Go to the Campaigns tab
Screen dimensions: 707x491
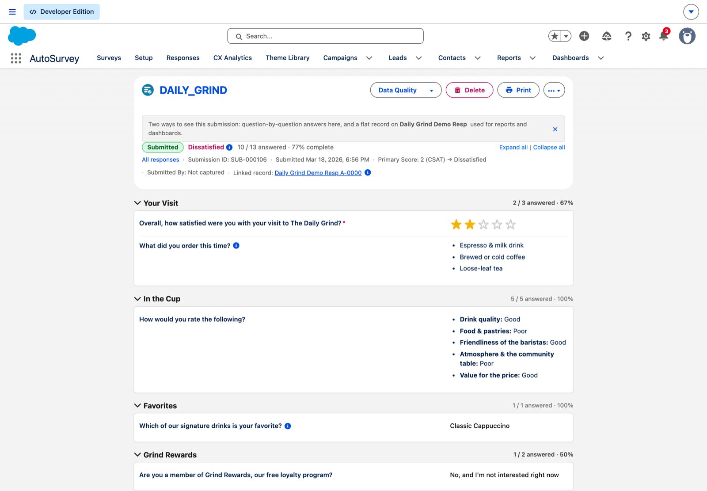pos(340,58)
